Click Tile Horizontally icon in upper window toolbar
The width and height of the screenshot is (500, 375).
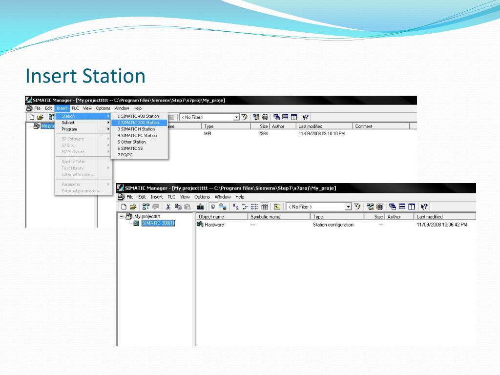285,117
